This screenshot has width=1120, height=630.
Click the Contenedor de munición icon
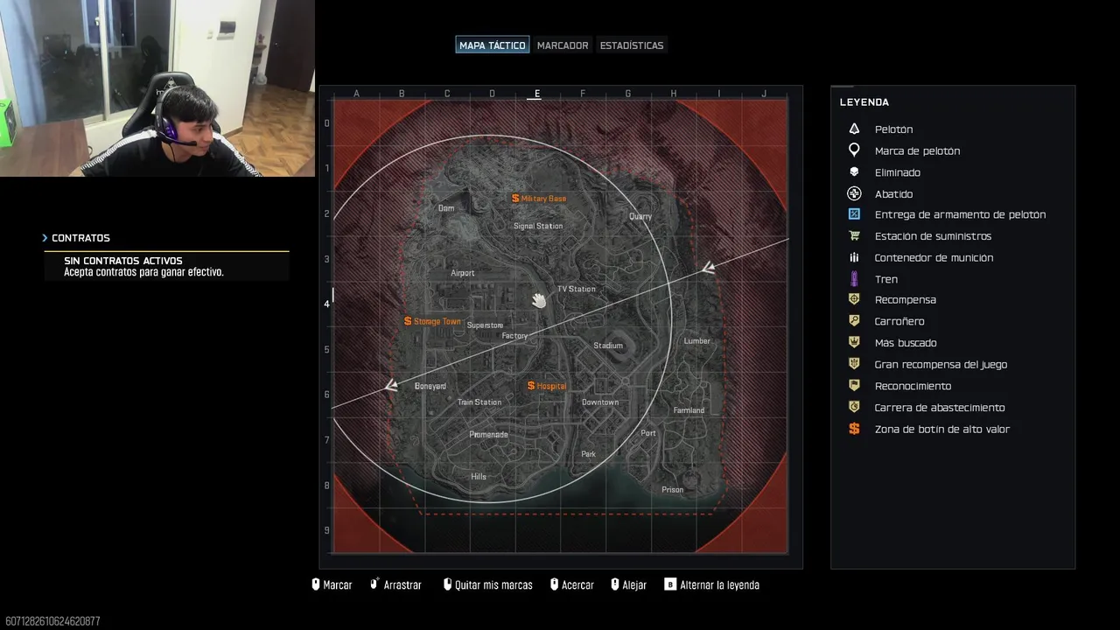(855, 257)
